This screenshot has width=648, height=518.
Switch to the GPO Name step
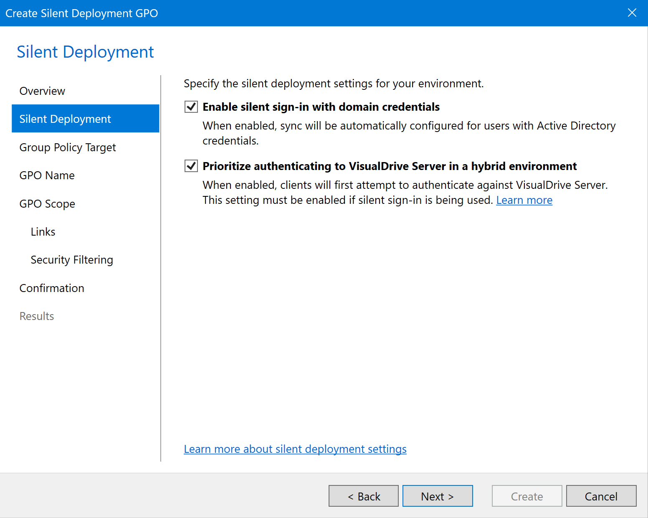click(x=47, y=175)
